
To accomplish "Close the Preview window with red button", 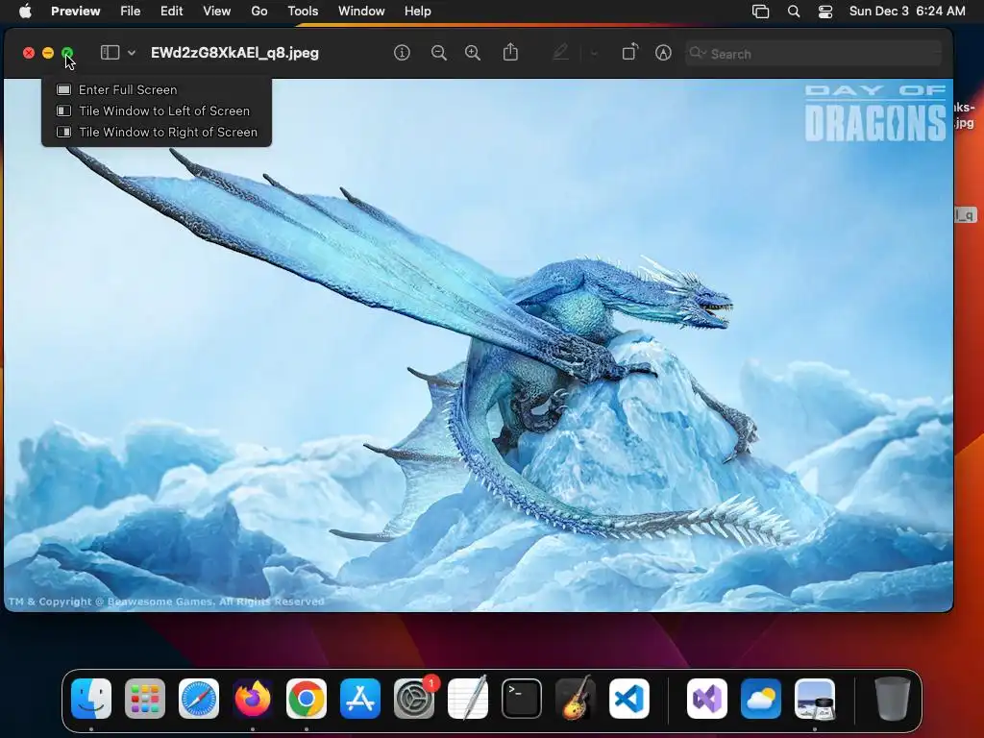I will coord(29,53).
